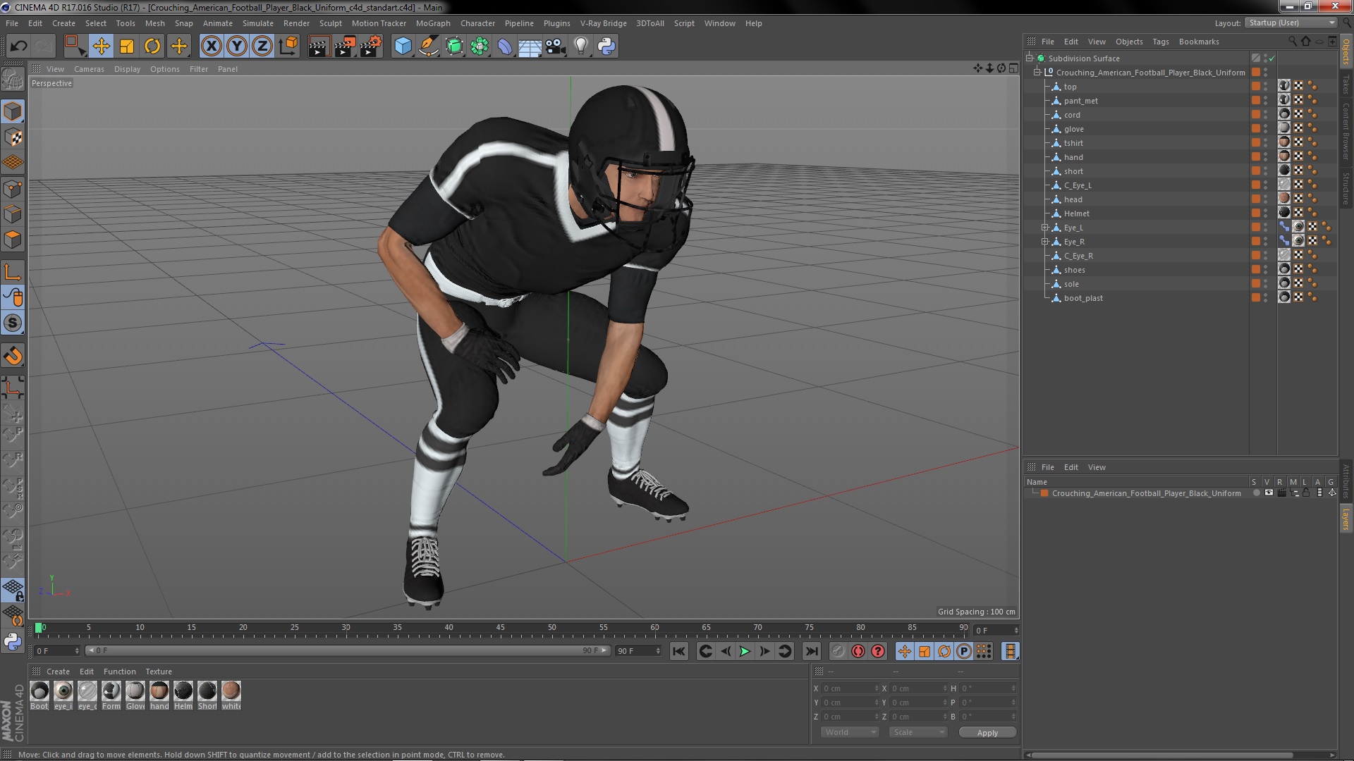
Task: Open the World coordinate dropdown
Action: (849, 732)
